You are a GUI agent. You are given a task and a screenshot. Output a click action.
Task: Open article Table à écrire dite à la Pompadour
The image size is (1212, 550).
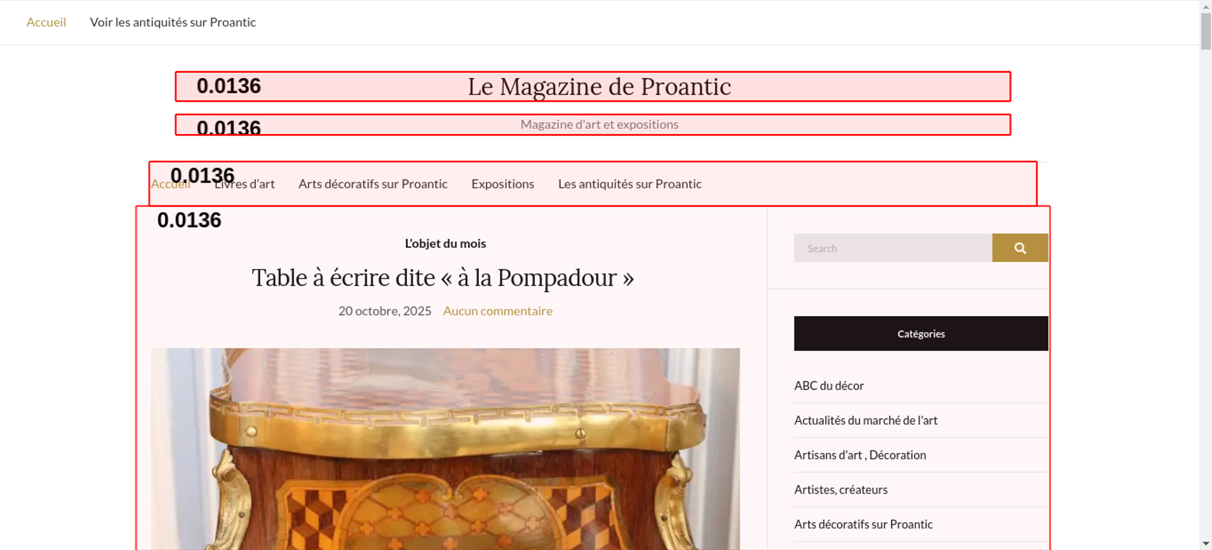coord(442,278)
